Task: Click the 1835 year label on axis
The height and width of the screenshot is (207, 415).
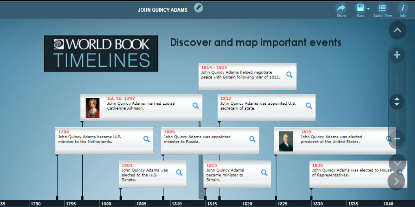Action: click(353, 204)
